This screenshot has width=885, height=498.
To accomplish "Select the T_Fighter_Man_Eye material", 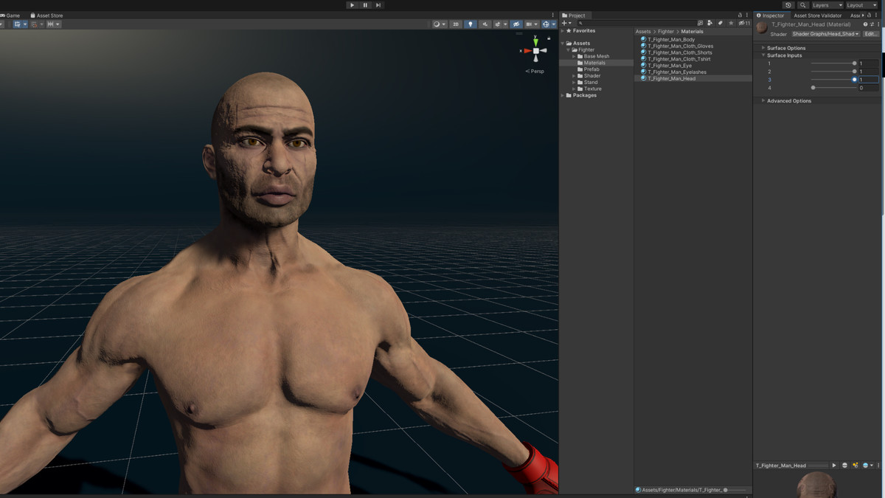I will 670,66.
